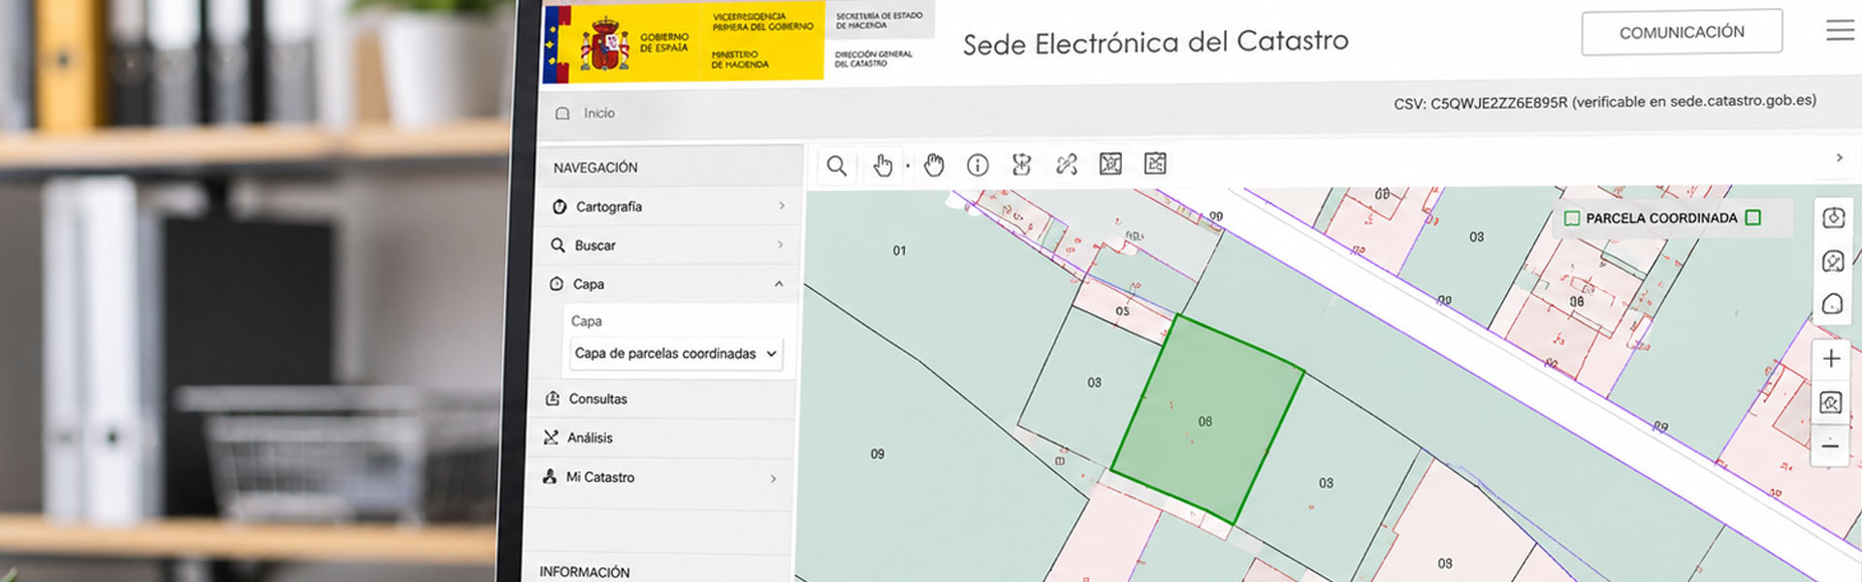Click the Gobierno de España coat of arms
Viewport: 1862px width, 582px height.
pos(605,45)
